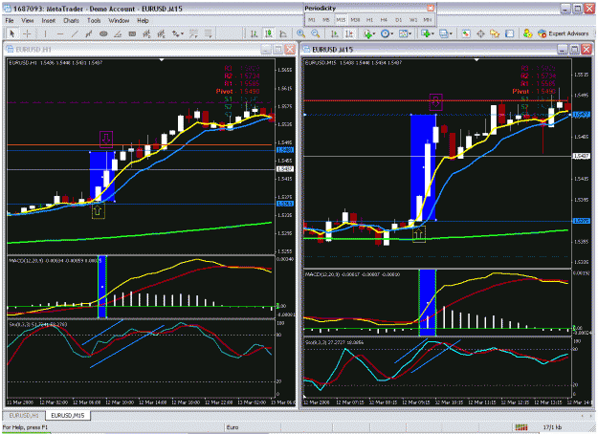Draw a horizontal line on chart
This screenshot has height=434, width=598.
60,33
